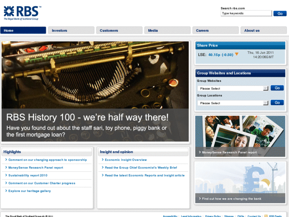Switch to the Media tab
Screen dimensions: 289x217
(167, 30)
